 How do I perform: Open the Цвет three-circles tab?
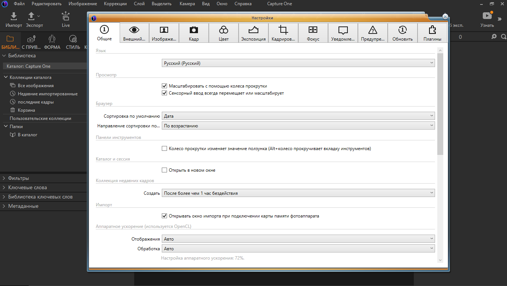click(224, 33)
